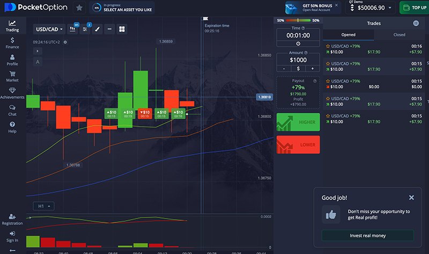The image size is (429, 254).
Task: Open the Help question mark section
Action: [12, 127]
